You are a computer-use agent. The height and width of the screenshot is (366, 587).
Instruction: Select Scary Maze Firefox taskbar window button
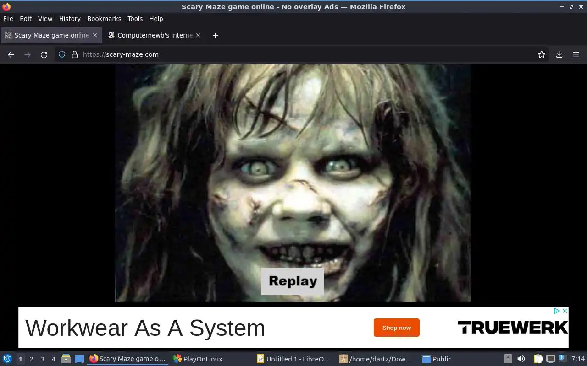[127, 359]
